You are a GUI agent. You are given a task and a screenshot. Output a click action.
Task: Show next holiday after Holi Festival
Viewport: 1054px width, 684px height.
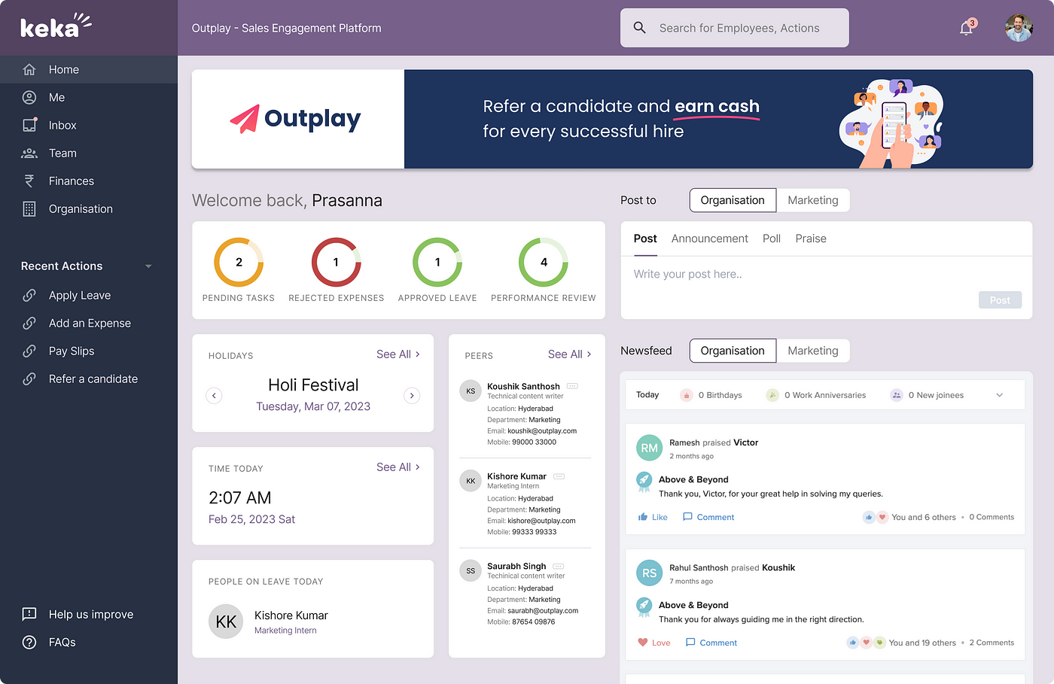point(412,396)
